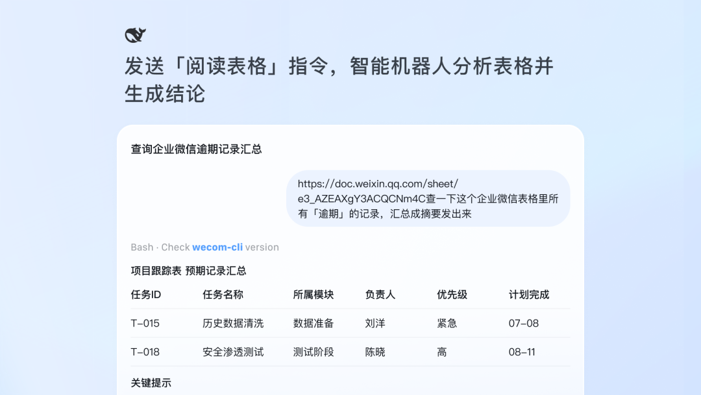Click the 计划完成 column header

click(x=529, y=295)
